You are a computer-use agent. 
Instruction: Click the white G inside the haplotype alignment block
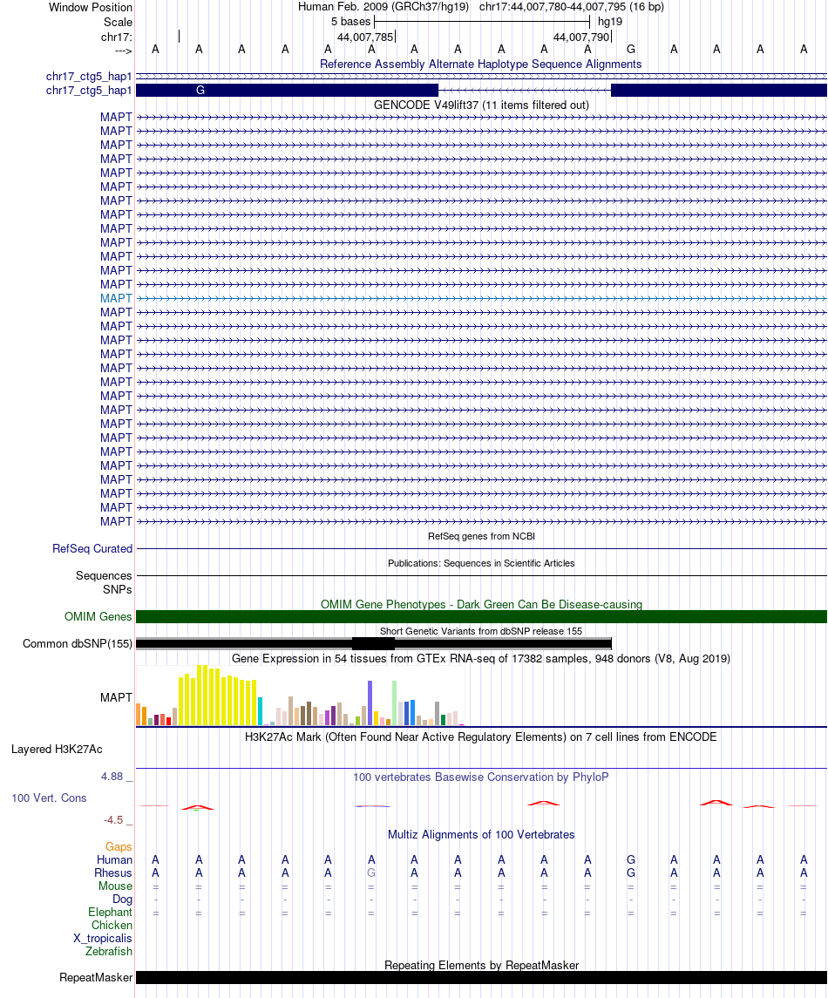click(200, 91)
